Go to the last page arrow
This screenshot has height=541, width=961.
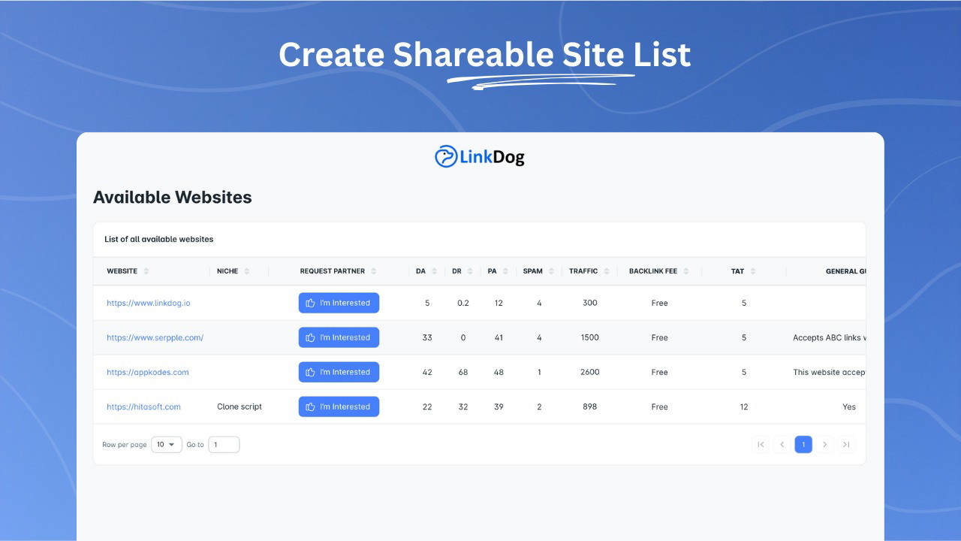[x=846, y=445]
